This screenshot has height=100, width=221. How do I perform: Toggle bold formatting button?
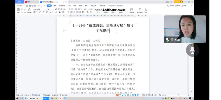click(x=34, y=12)
